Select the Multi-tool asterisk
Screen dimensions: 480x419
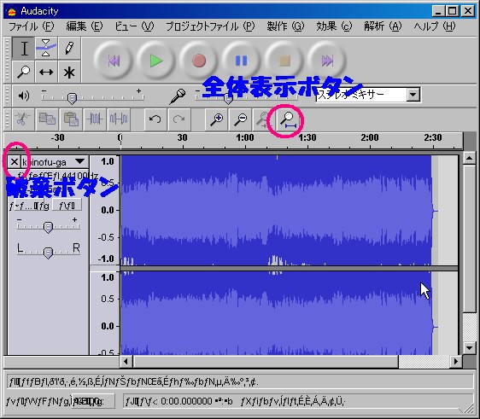pyautogui.click(x=69, y=72)
